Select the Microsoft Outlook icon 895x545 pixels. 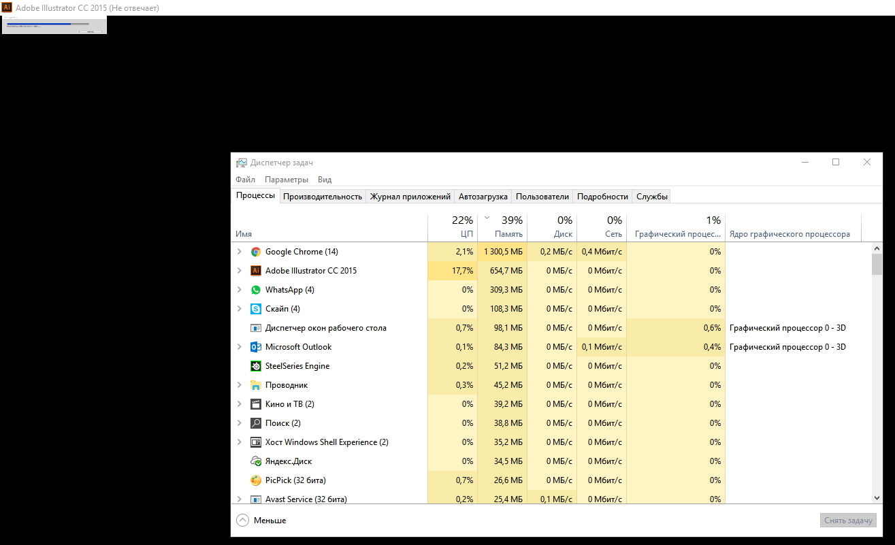(256, 347)
